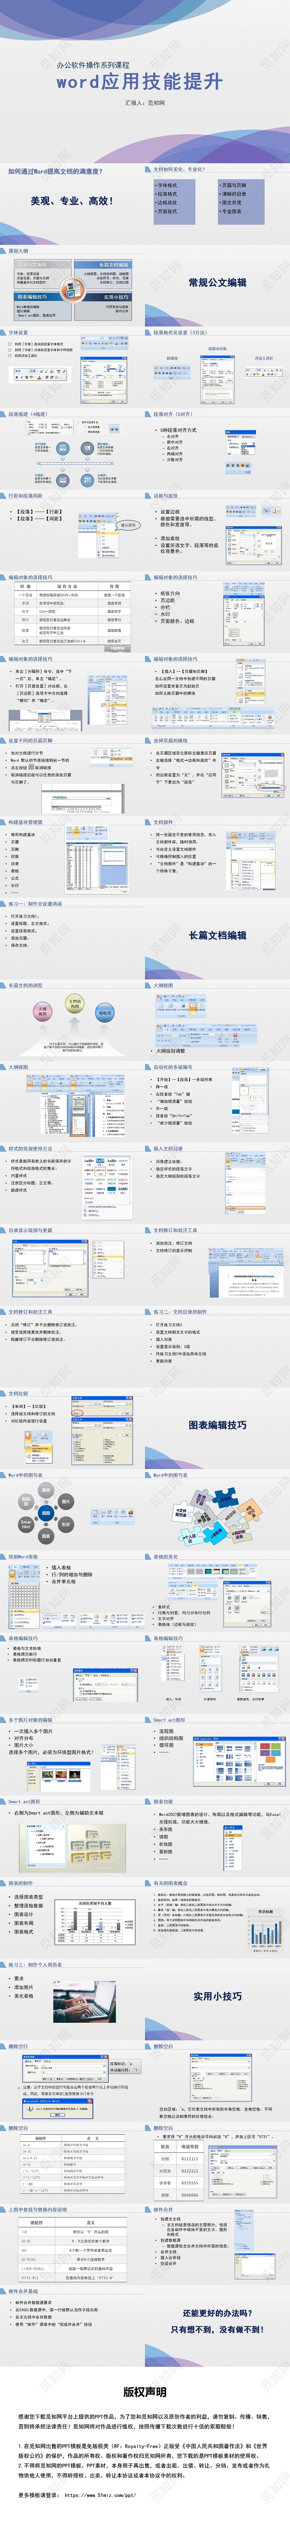Open the '多个图片对象的编辑' slide
This screenshot has width=290, height=2530.
73,1755
